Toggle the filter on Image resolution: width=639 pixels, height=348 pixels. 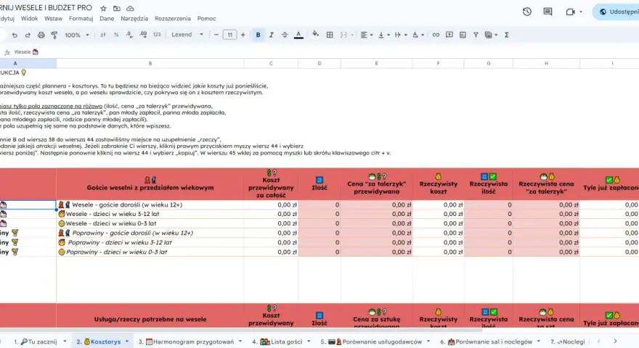[x=476, y=35]
